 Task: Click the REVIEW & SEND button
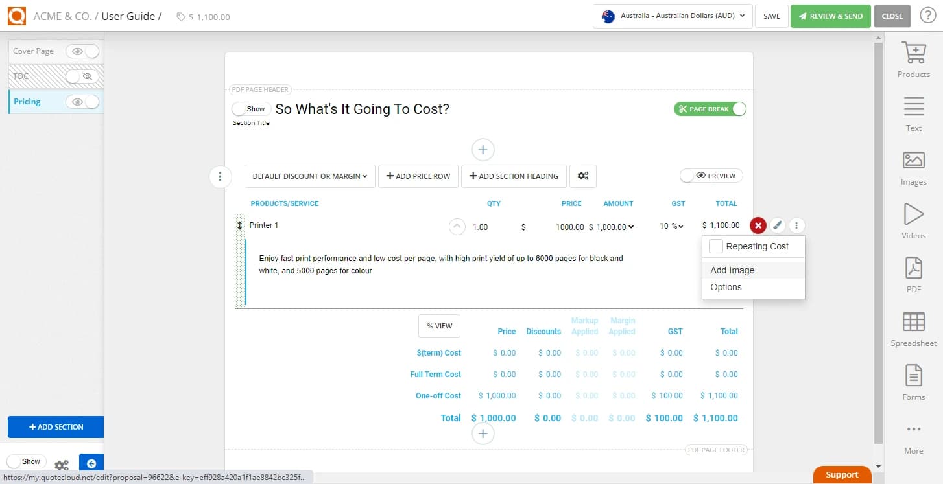click(x=831, y=16)
